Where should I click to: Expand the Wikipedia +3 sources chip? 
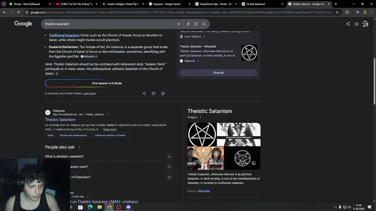click(x=89, y=57)
